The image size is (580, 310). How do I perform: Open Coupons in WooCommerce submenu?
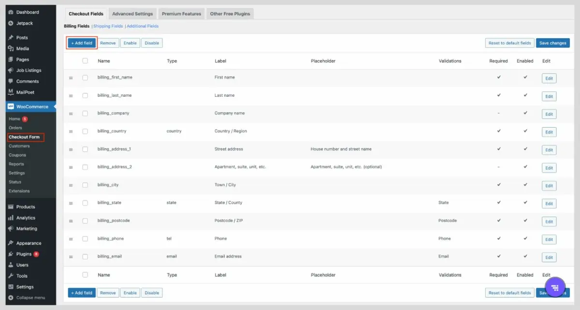click(17, 155)
